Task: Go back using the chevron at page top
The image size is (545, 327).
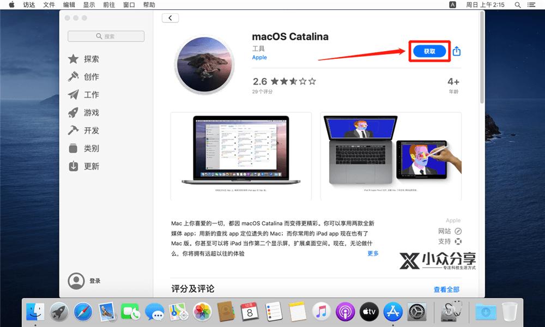Action: pyautogui.click(x=169, y=17)
